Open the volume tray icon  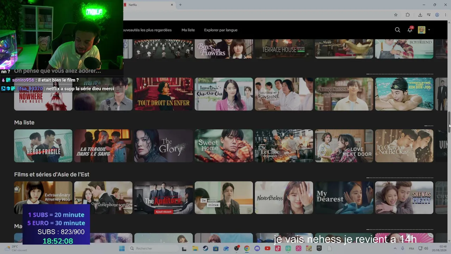click(x=426, y=248)
